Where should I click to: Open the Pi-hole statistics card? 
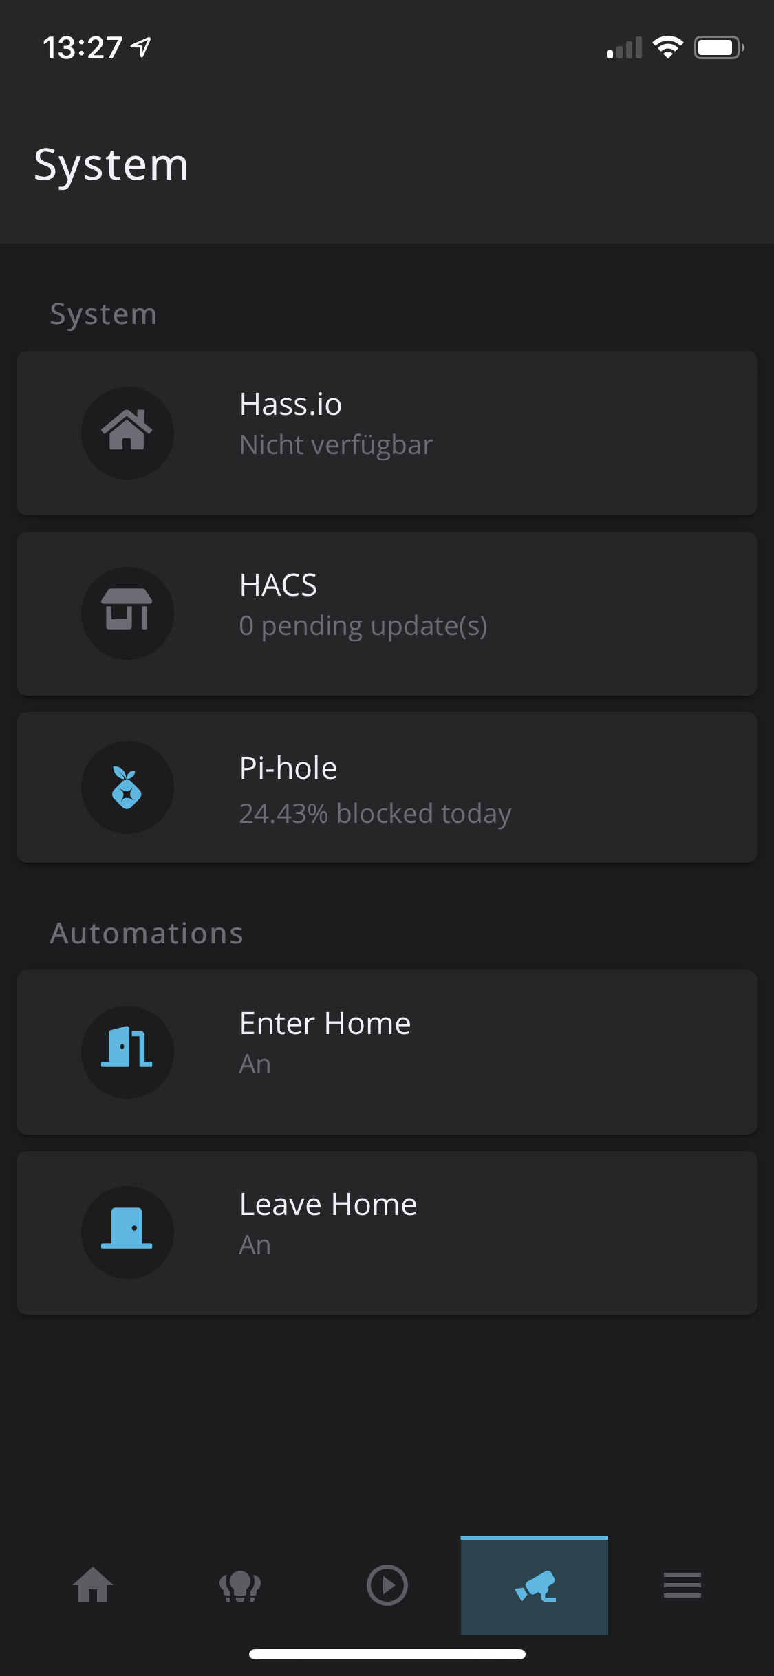coord(387,788)
